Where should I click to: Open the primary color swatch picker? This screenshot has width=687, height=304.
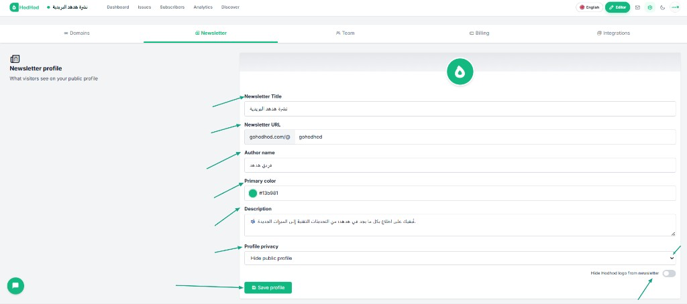[x=253, y=194]
